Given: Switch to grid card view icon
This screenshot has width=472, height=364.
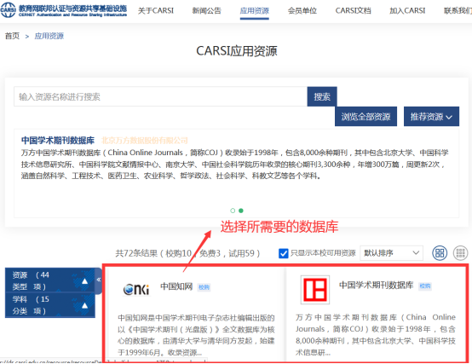Looking at the screenshot, I should pos(440,253).
